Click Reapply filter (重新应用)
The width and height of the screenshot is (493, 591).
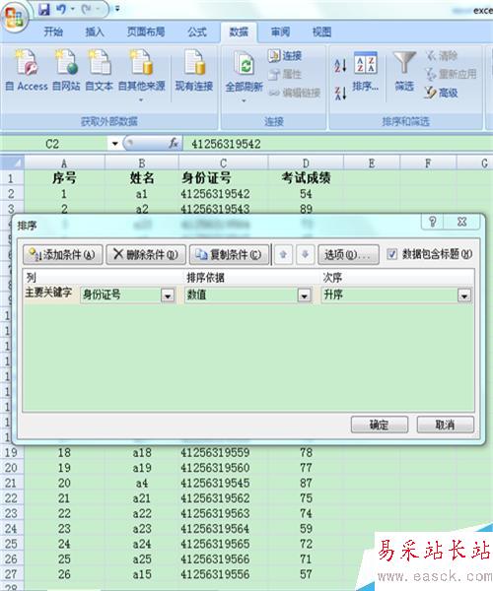[x=451, y=74]
